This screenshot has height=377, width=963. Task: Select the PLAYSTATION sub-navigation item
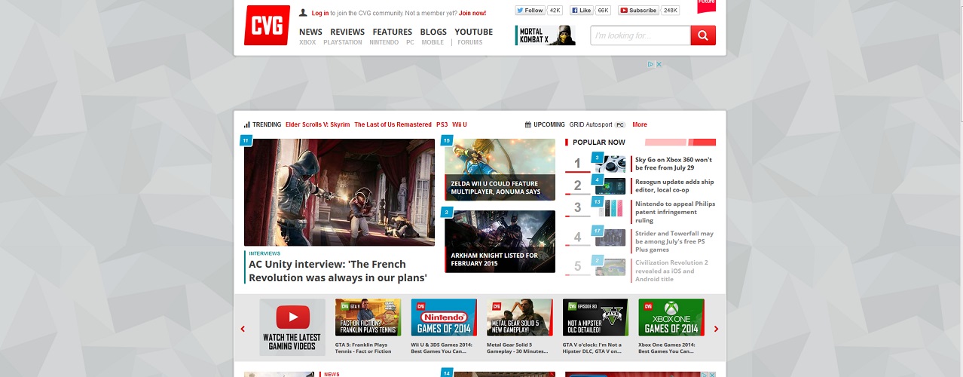(x=343, y=42)
